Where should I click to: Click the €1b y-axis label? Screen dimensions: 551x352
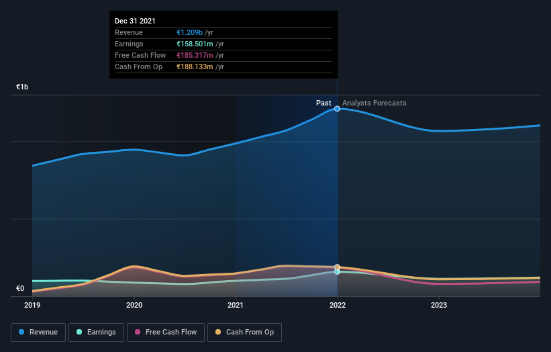click(22, 87)
